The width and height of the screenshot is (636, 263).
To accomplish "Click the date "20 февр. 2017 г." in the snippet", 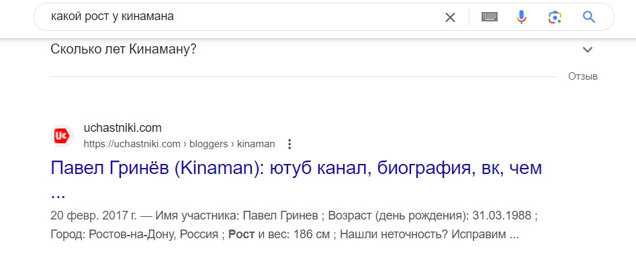I will pyautogui.click(x=94, y=215).
